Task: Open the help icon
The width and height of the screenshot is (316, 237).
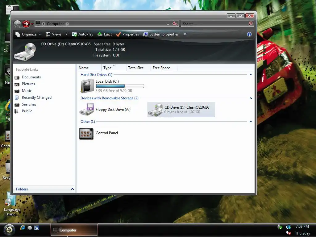Action: pos(249,34)
